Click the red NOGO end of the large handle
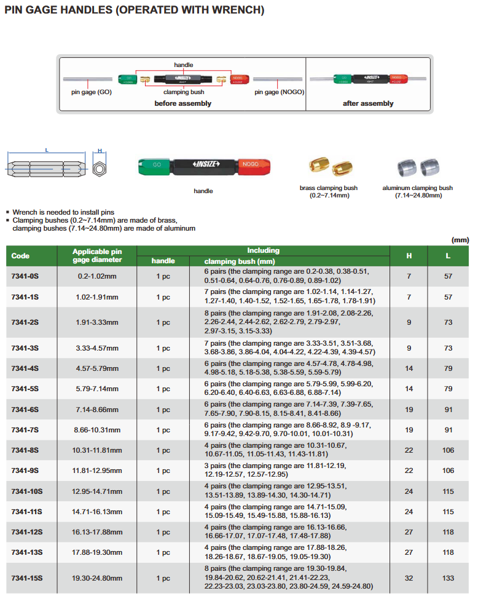478x604 pixels. click(251, 165)
